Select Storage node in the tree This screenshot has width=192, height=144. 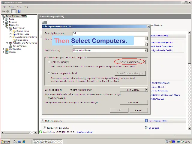pos(13,52)
